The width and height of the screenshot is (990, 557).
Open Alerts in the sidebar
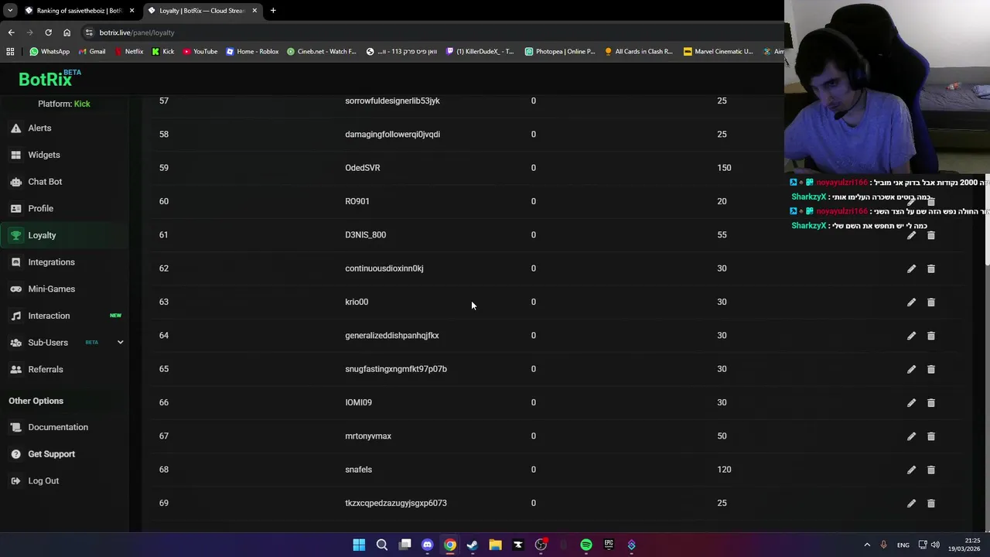(x=65, y=128)
